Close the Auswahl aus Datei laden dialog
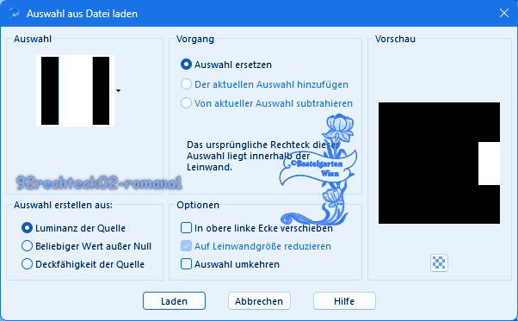Viewport: 518px width, 321px height. [x=503, y=13]
